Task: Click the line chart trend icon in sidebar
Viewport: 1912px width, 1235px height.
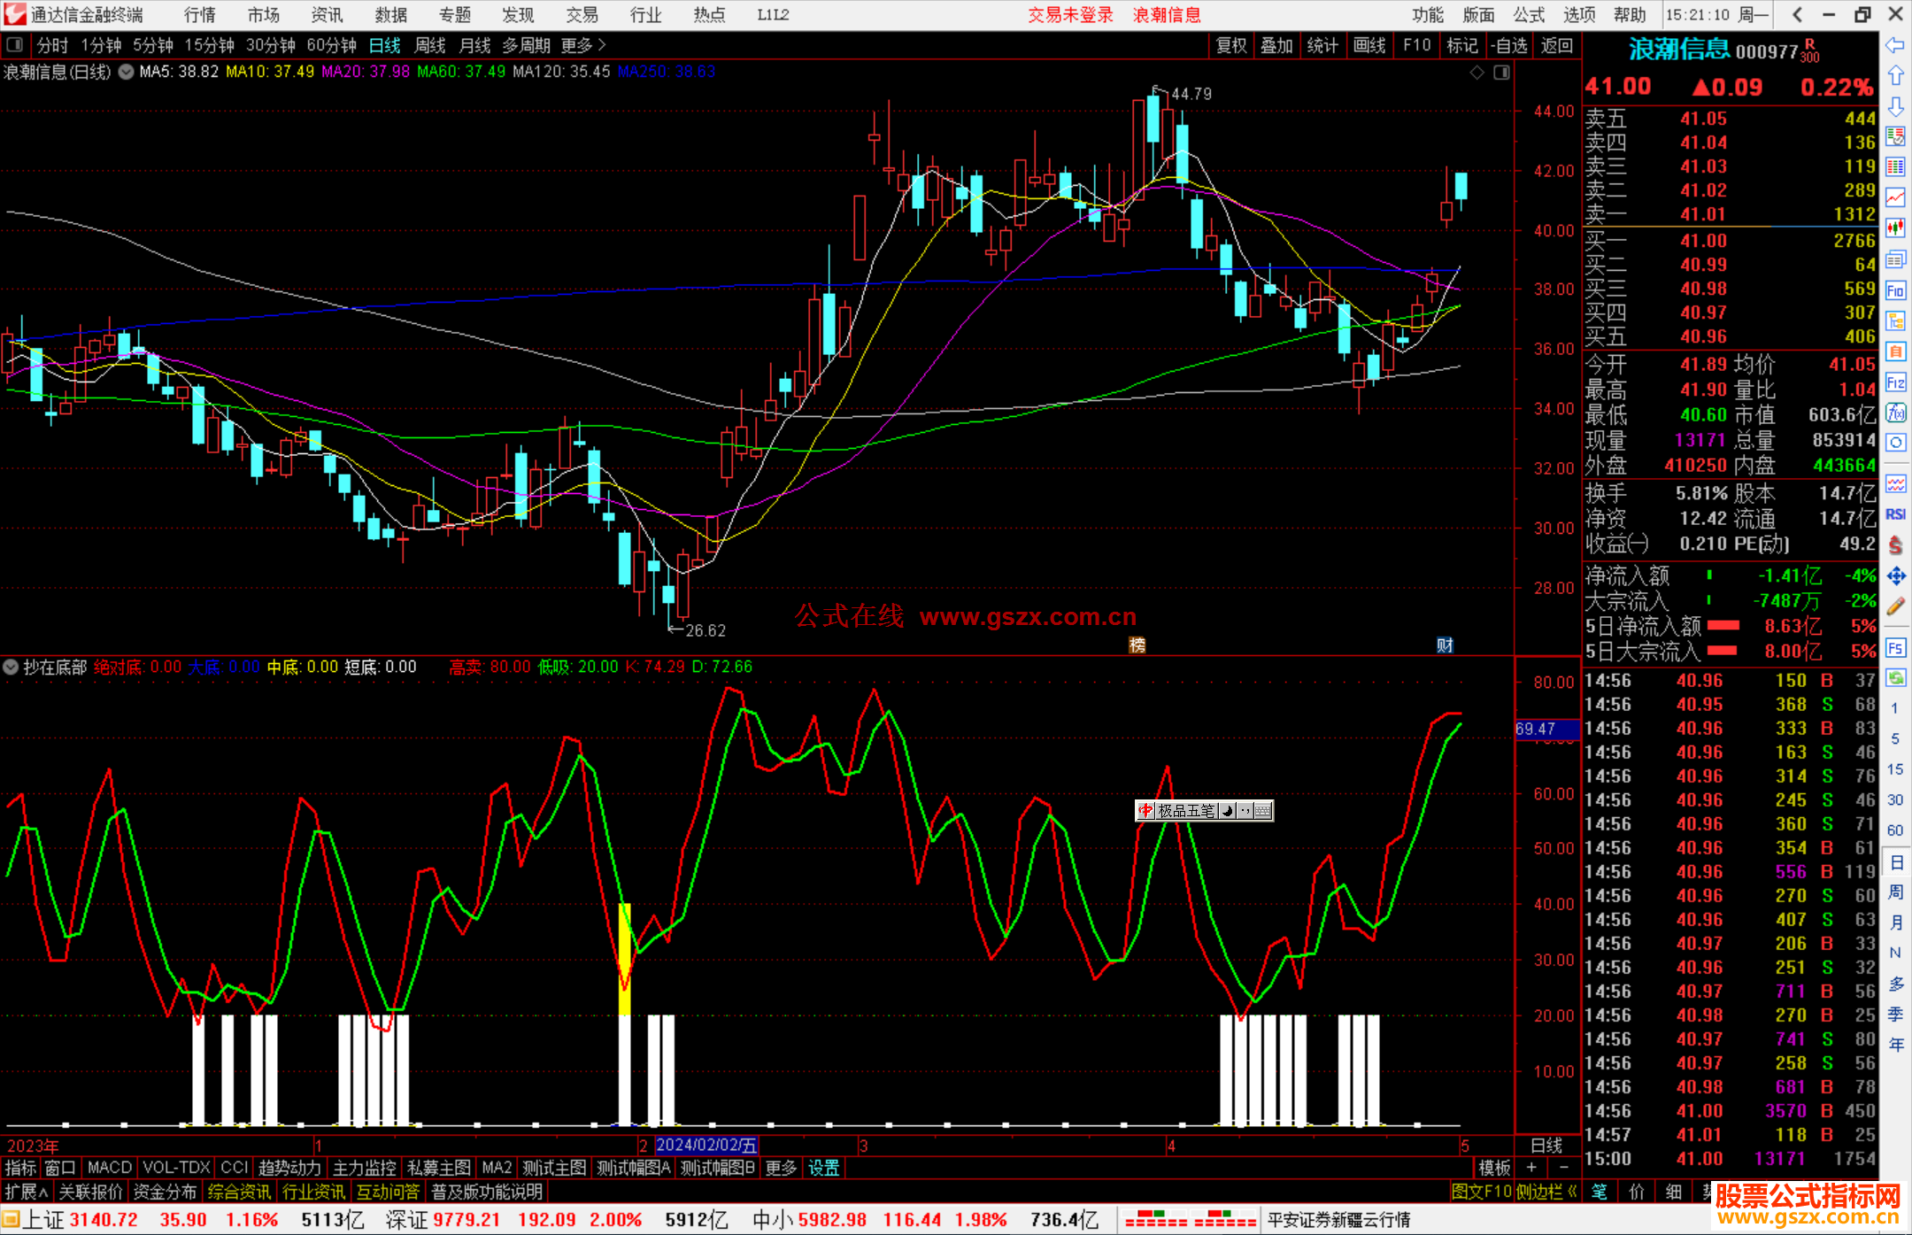Action: [1895, 197]
